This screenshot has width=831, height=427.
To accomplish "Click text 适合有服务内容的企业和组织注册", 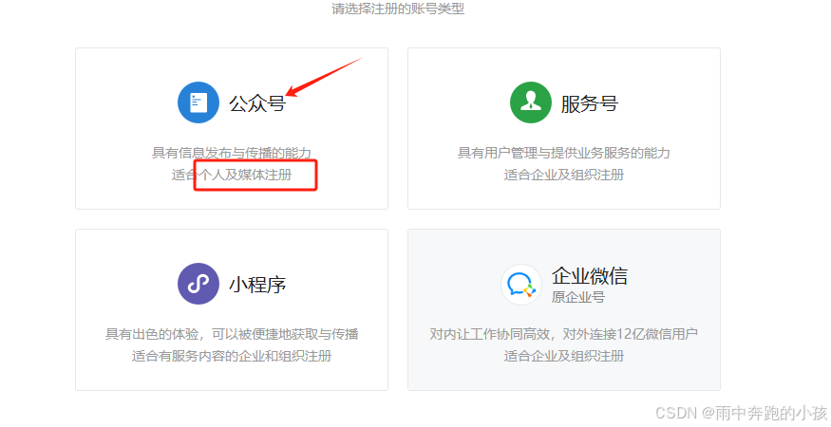I will tap(232, 356).
